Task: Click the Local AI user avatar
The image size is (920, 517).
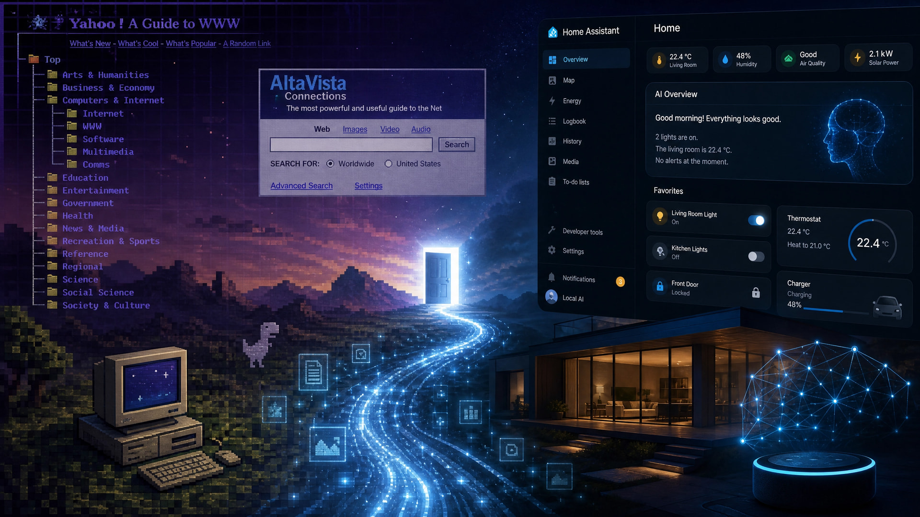Action: [552, 297]
